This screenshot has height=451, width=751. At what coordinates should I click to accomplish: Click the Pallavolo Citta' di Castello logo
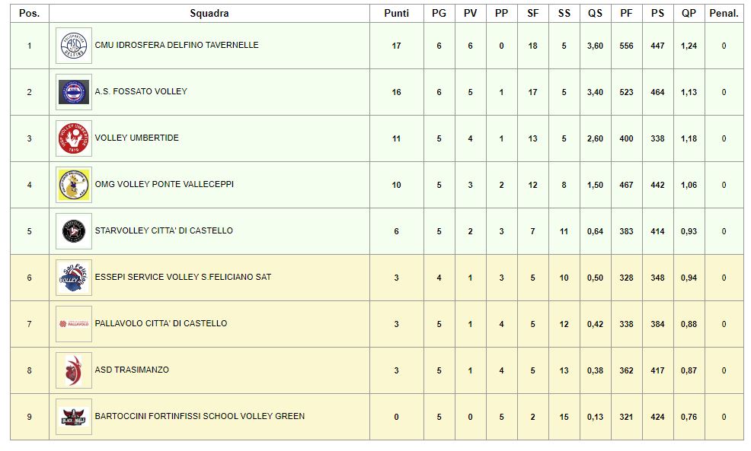74,324
